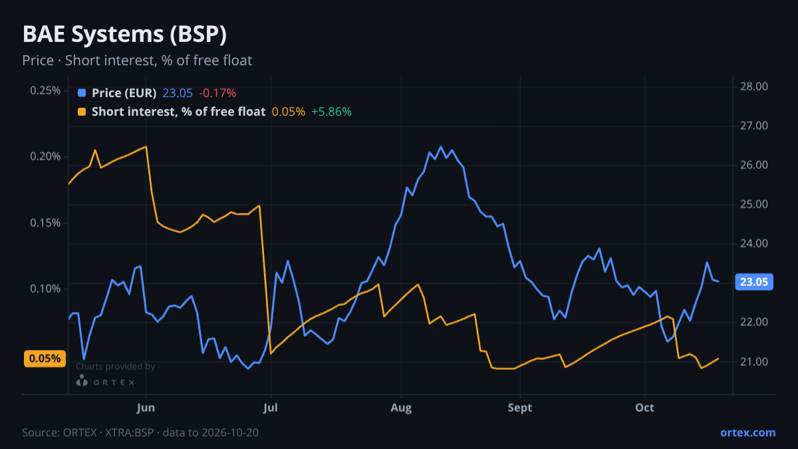Click the Aug x-axis label

400,408
